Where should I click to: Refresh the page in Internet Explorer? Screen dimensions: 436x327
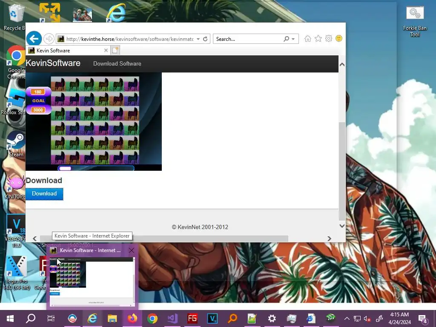pos(205,39)
